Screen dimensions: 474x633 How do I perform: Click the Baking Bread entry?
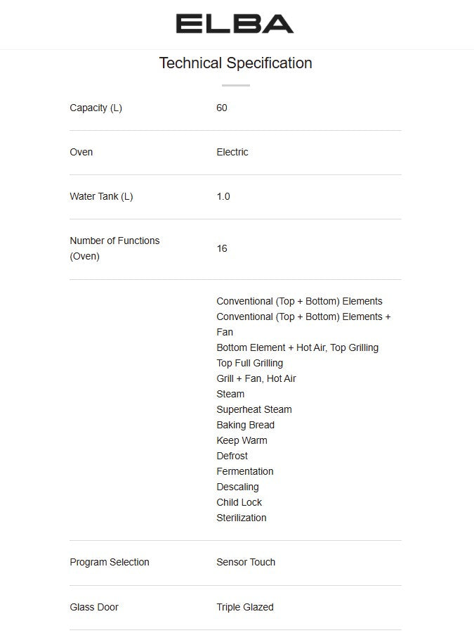(x=246, y=425)
